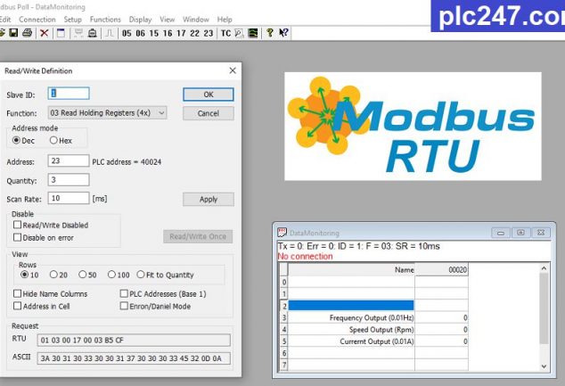Screen dimensions: 565x386
Task: Expand the Function dropdown list
Action: point(161,113)
